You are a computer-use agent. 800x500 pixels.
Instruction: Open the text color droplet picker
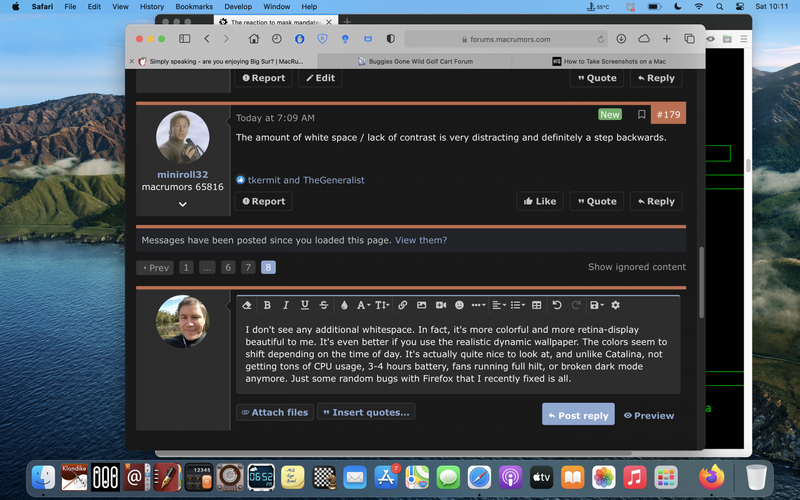tap(344, 305)
